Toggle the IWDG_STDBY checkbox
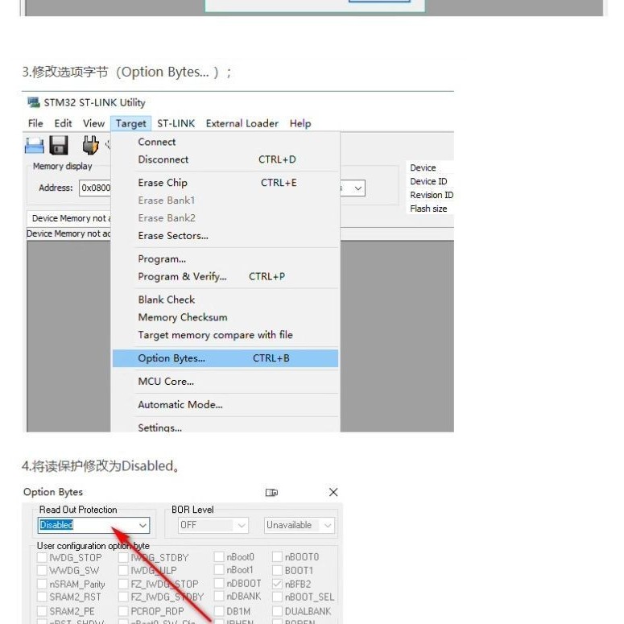Viewport: 624px width, 624px height. coord(123,557)
